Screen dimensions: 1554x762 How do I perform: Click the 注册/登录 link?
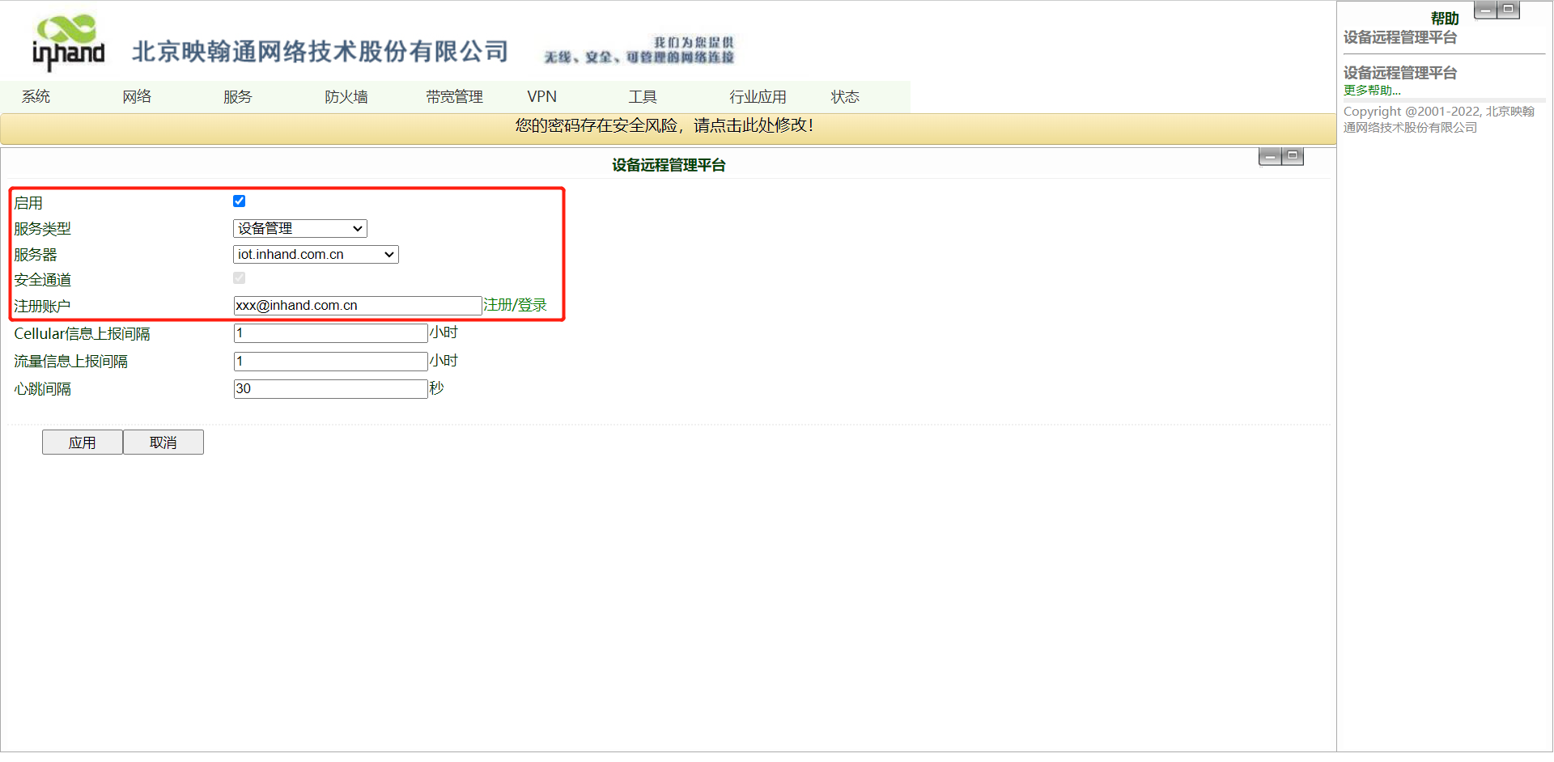point(515,305)
